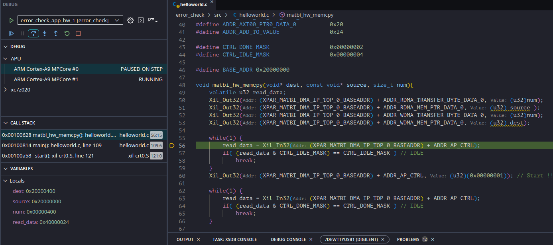Select the matbi_hw_memcpy() stack frame
This screenshot has width=553, height=245.
tap(83, 135)
